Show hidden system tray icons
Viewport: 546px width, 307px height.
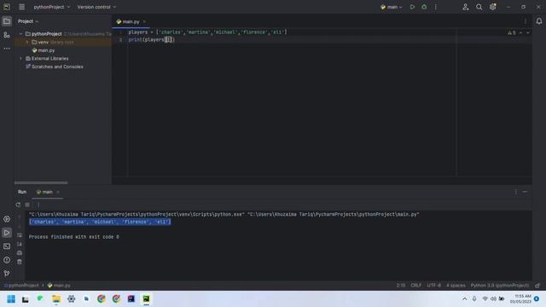464,298
